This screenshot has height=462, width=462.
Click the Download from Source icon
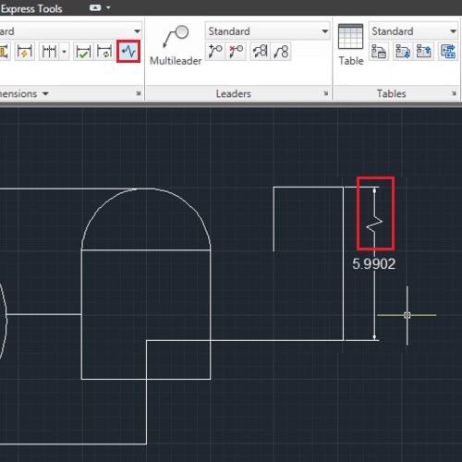403,51
